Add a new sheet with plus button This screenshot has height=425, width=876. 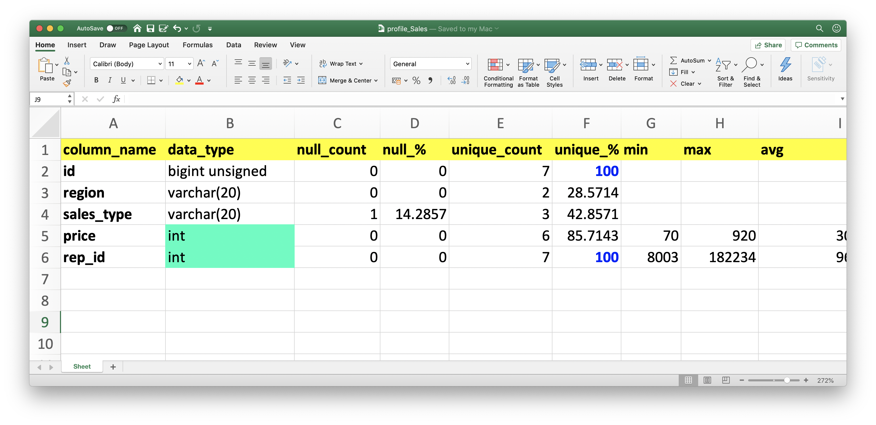pyautogui.click(x=113, y=367)
